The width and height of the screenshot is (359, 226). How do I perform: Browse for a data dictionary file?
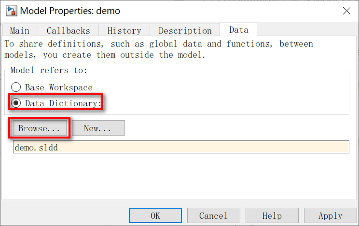coord(40,128)
